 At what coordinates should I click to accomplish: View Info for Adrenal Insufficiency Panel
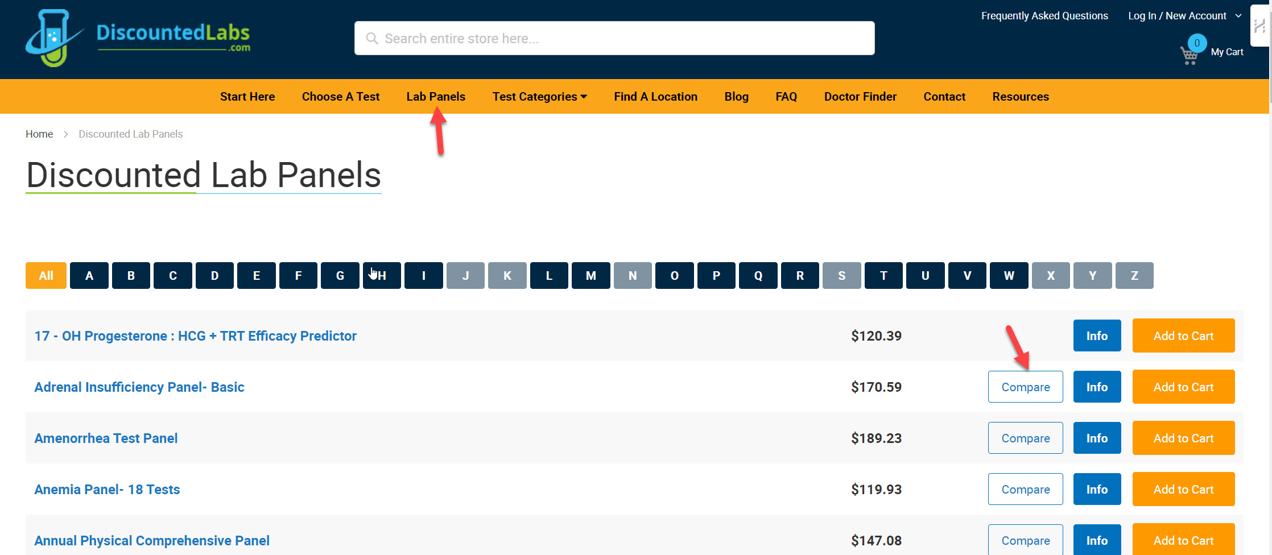(x=1097, y=387)
